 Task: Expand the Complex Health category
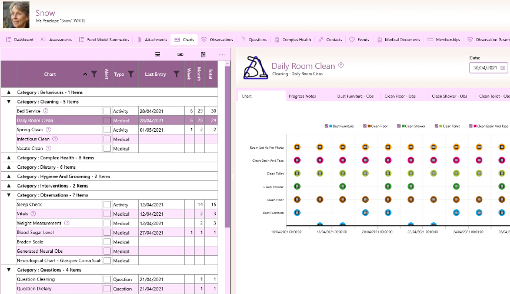tap(9, 158)
